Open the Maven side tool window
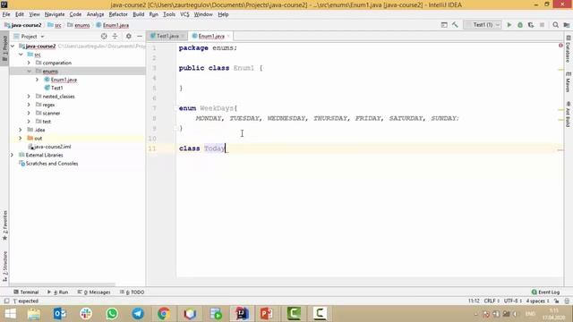Viewport: 573px width, 322px height. (569, 81)
